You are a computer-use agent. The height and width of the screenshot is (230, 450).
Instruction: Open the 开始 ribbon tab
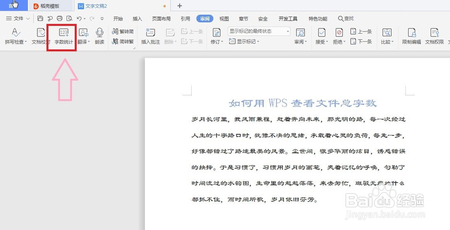[x=118, y=18]
